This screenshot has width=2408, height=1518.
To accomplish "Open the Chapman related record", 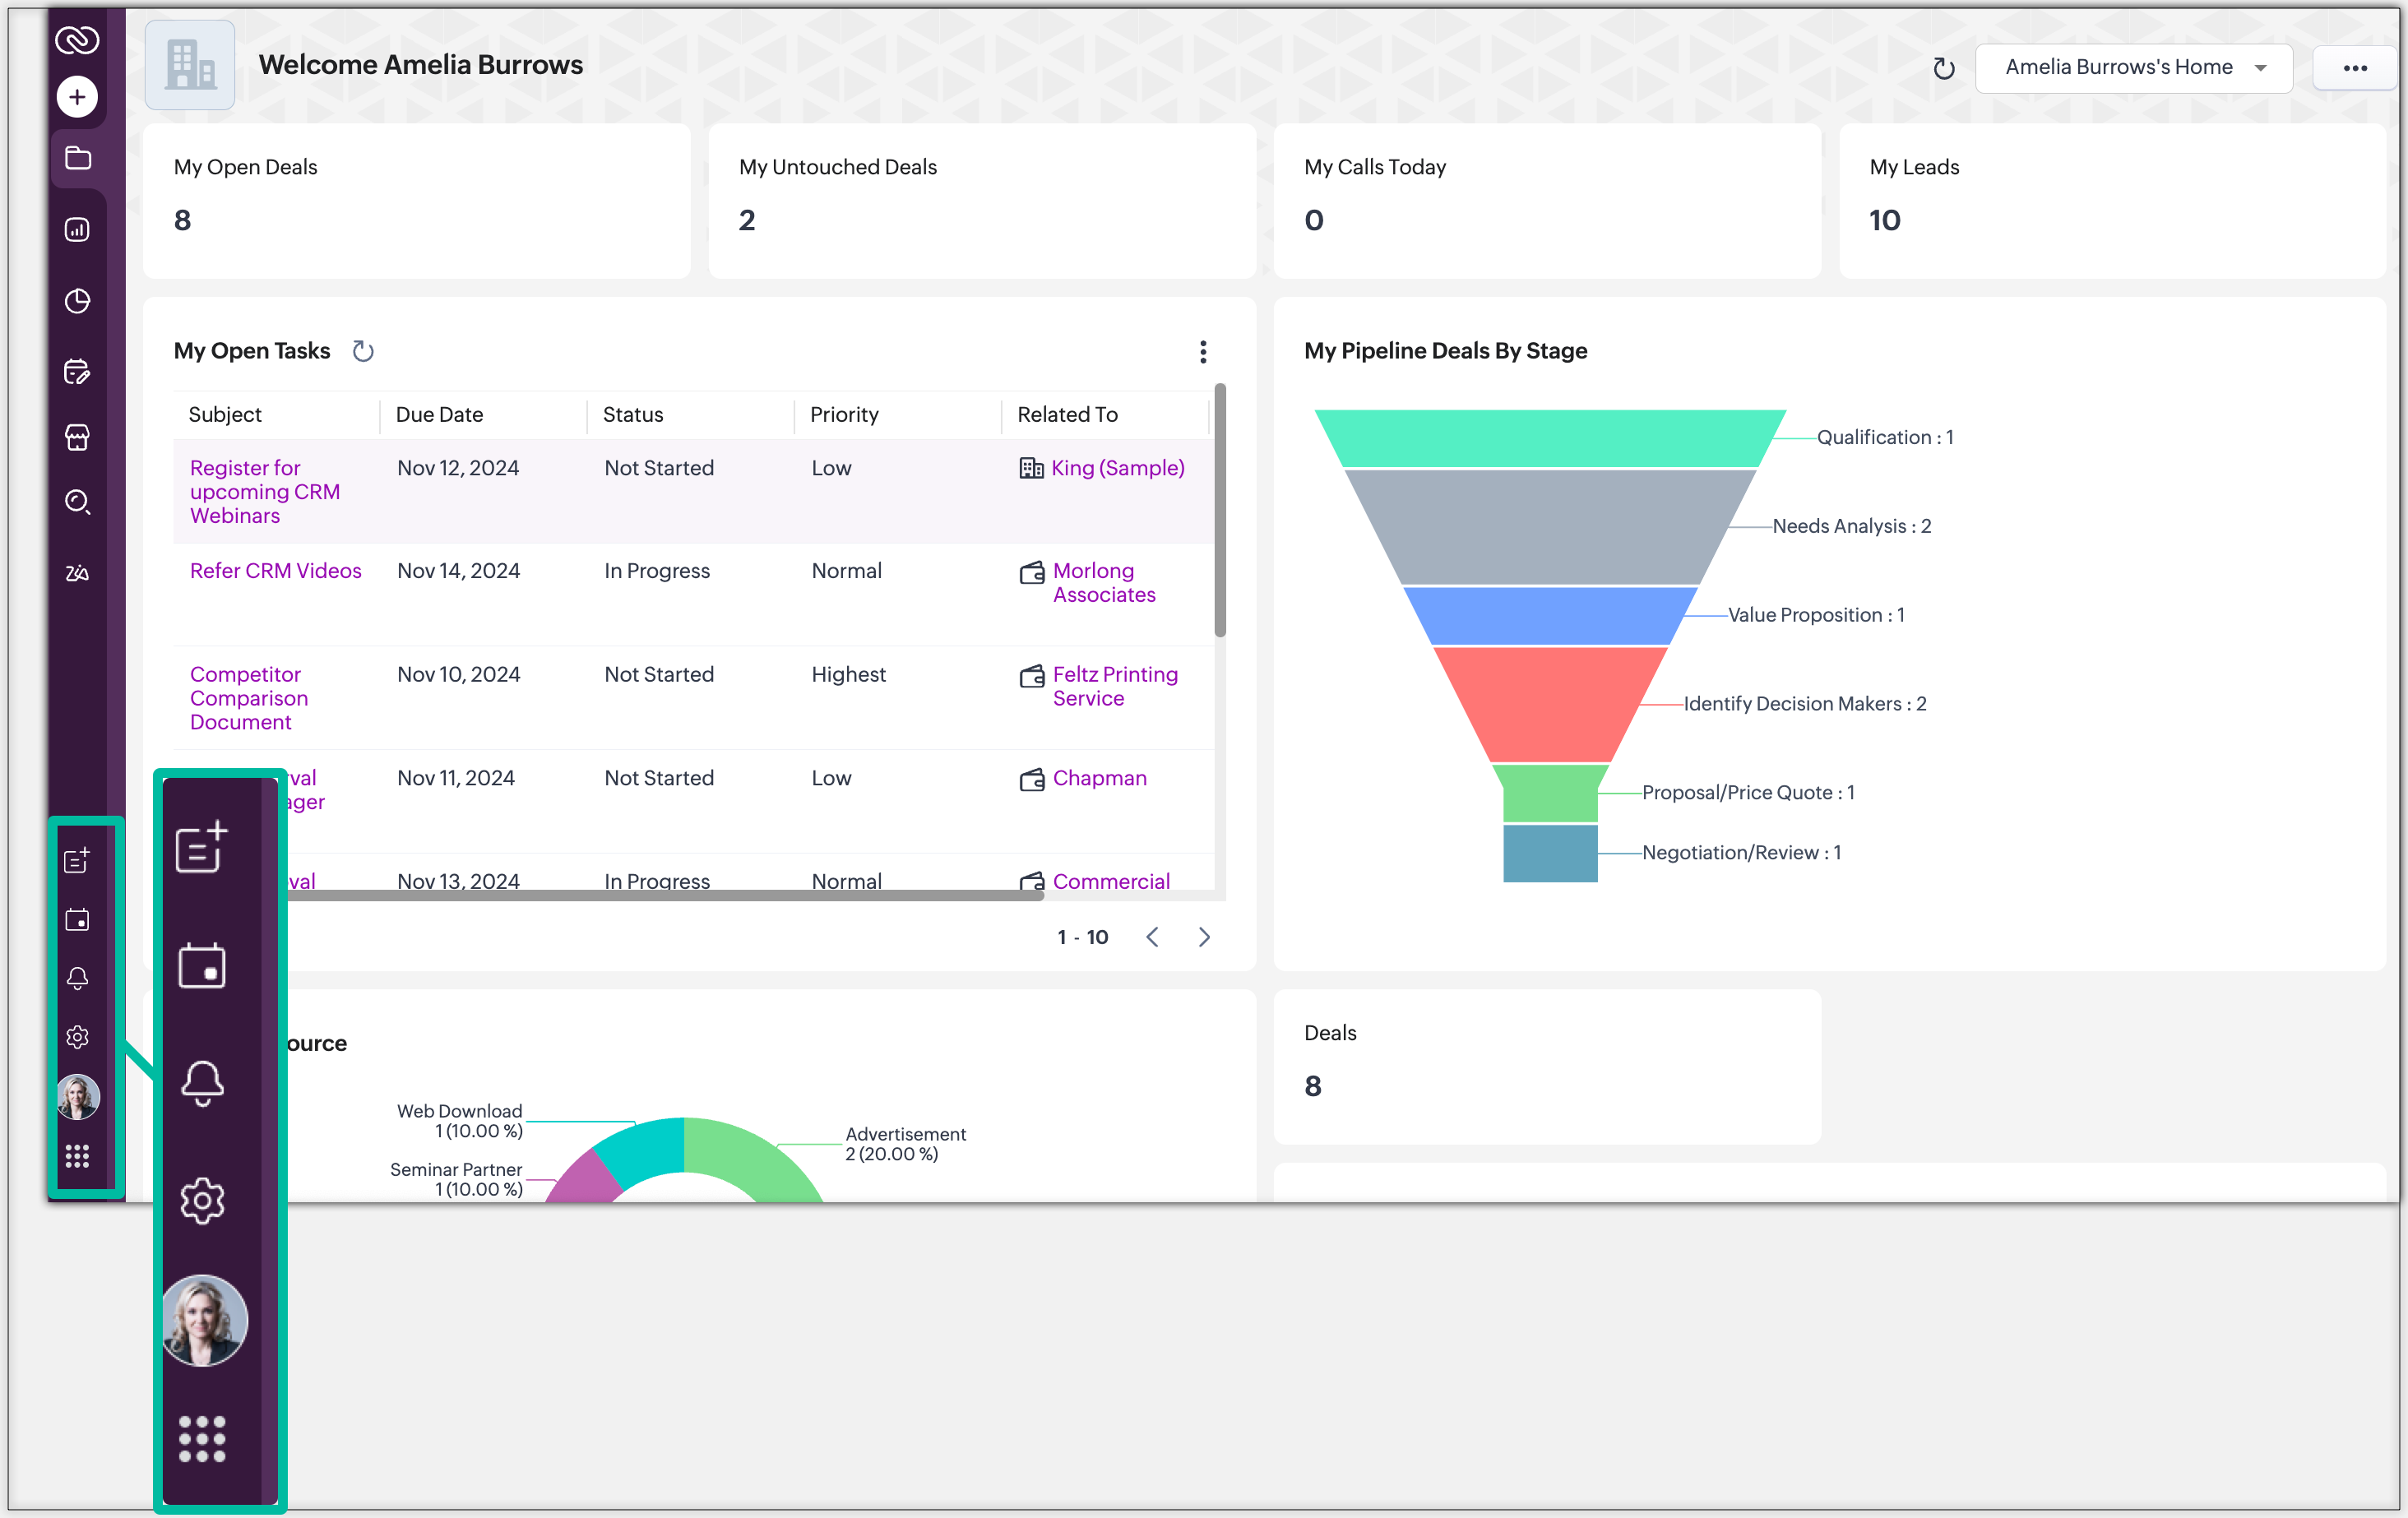I will pyautogui.click(x=1100, y=778).
